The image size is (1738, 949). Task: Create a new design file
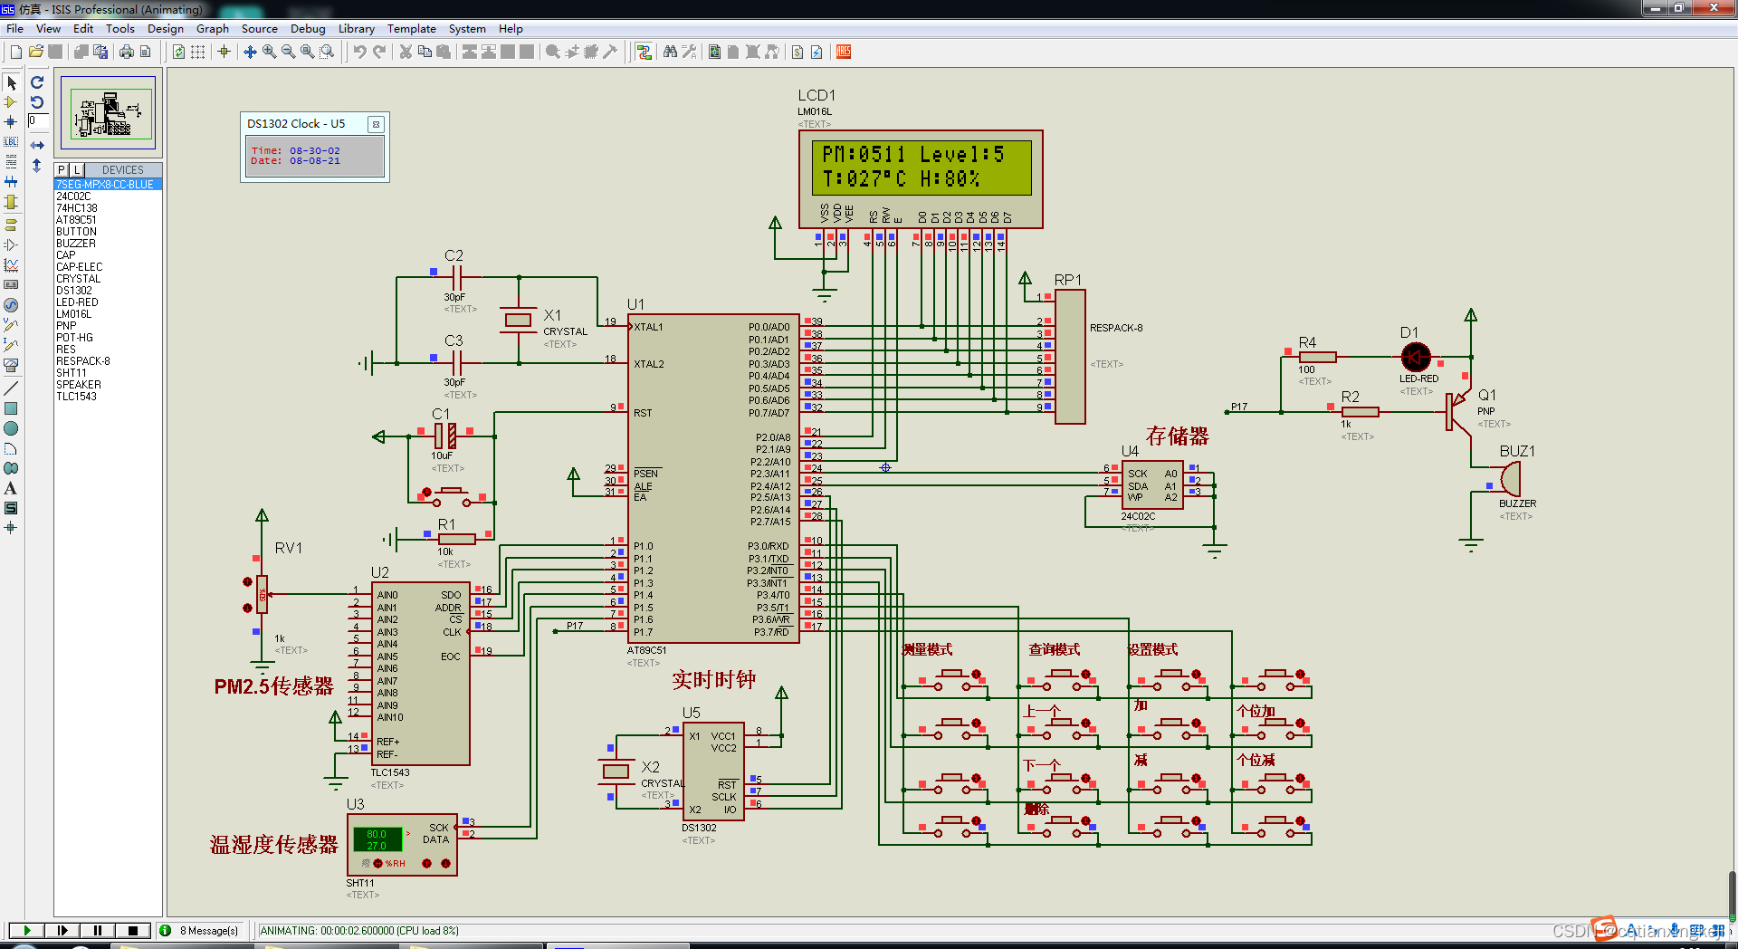click(15, 52)
